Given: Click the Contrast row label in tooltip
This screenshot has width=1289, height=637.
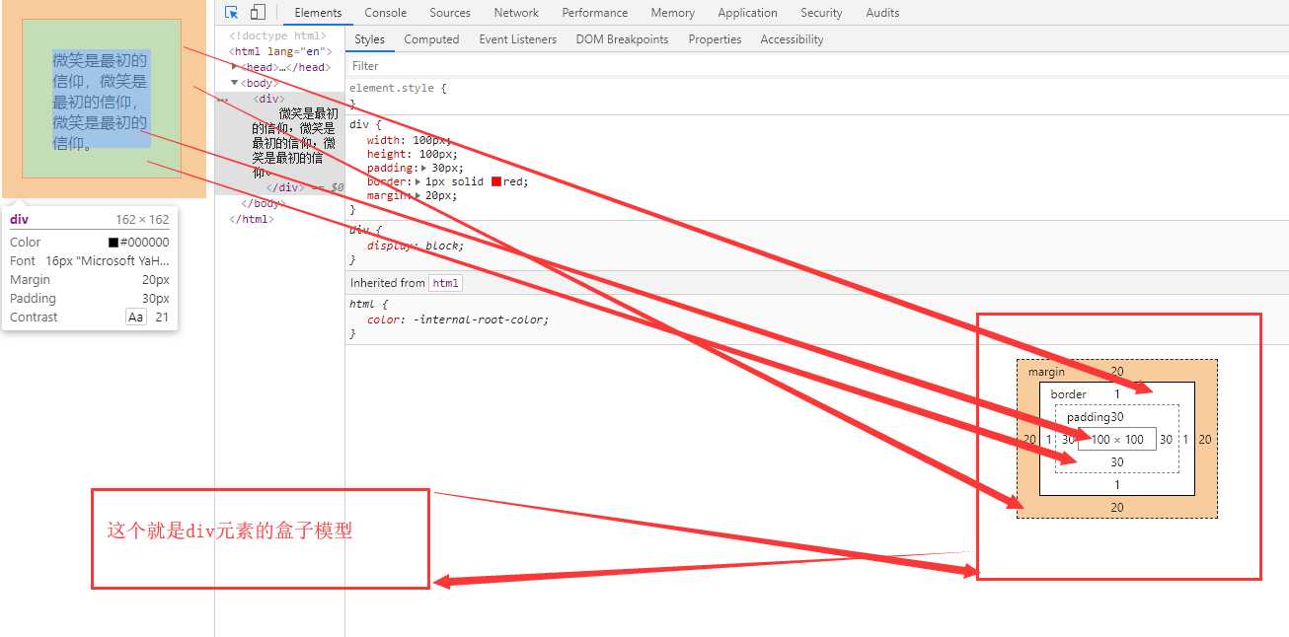Looking at the screenshot, I should click(x=34, y=318).
